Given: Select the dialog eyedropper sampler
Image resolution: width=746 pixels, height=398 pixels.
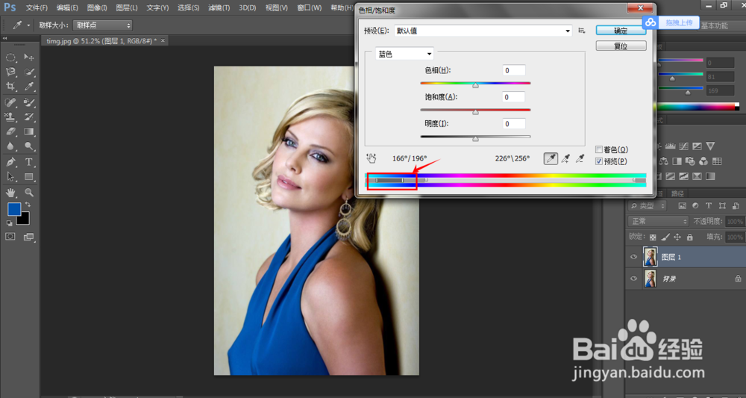Looking at the screenshot, I should (551, 159).
